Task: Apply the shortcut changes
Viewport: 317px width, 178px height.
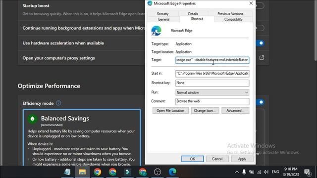Action: (242, 159)
